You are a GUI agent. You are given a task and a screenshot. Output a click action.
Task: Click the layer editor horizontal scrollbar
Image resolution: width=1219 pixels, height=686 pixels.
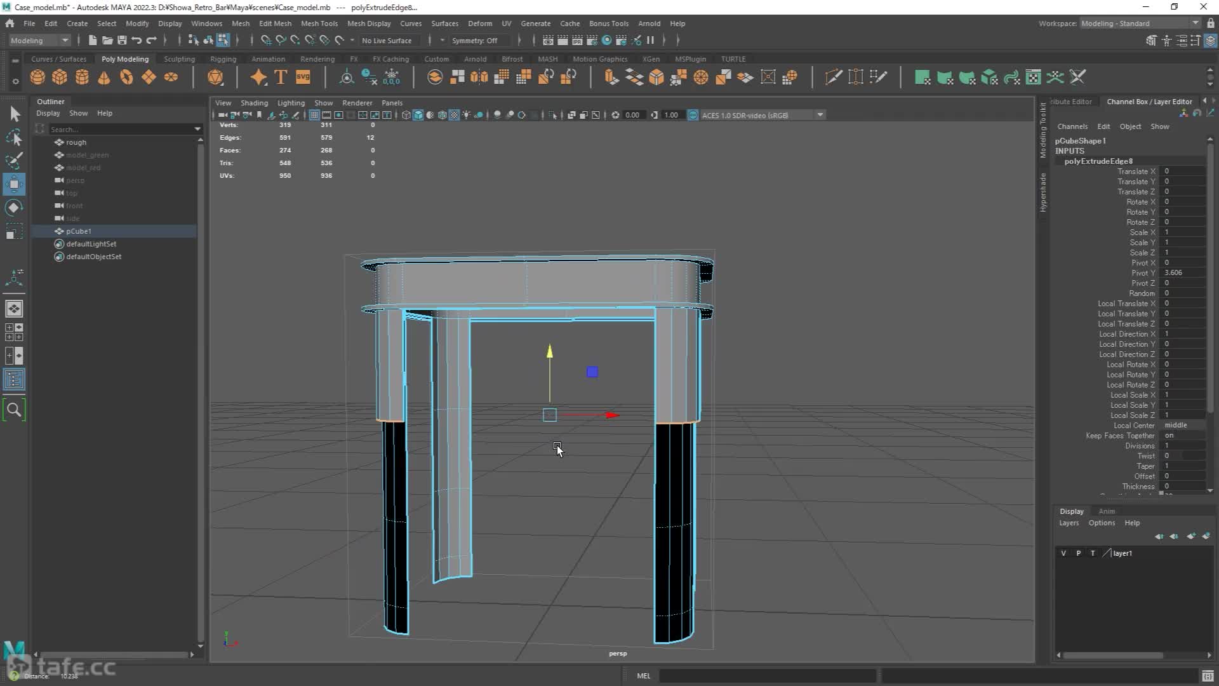[x=1114, y=656]
